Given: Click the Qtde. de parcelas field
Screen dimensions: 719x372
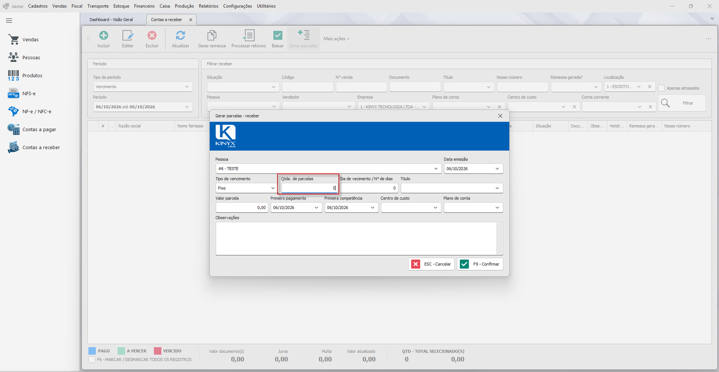Looking at the screenshot, I should (x=309, y=188).
